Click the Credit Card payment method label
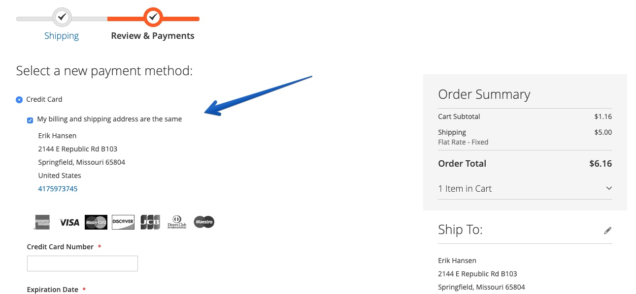Image resolution: width=636 pixels, height=294 pixels. (x=44, y=99)
